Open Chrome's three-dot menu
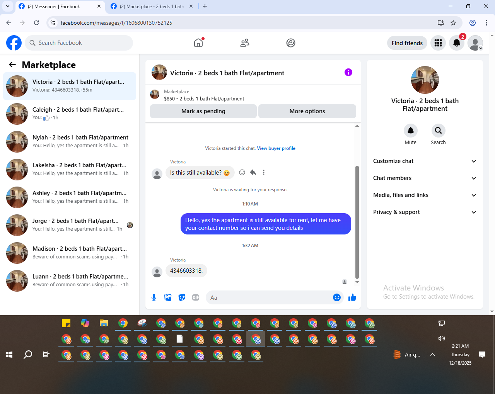This screenshot has height=394, width=495. click(486, 23)
